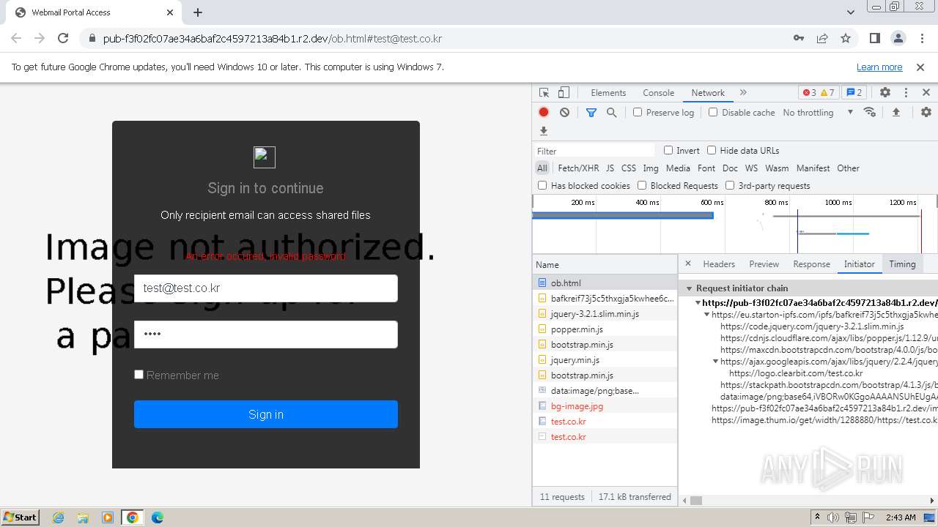Open the Timing tab
Screen dimensions: 938x527
point(902,264)
